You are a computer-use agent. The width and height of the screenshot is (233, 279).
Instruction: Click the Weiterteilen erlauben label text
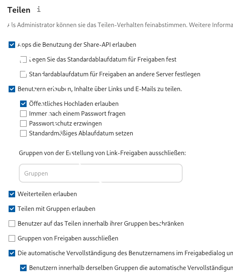click(x=47, y=194)
